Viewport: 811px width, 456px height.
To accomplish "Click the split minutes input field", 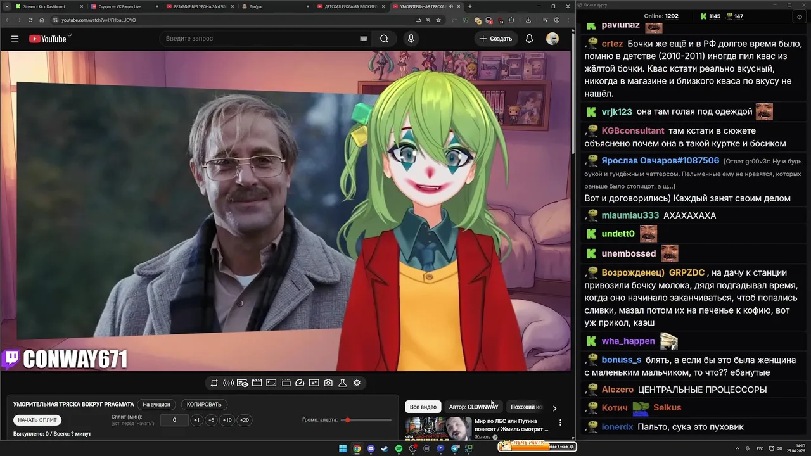I will (x=174, y=420).
